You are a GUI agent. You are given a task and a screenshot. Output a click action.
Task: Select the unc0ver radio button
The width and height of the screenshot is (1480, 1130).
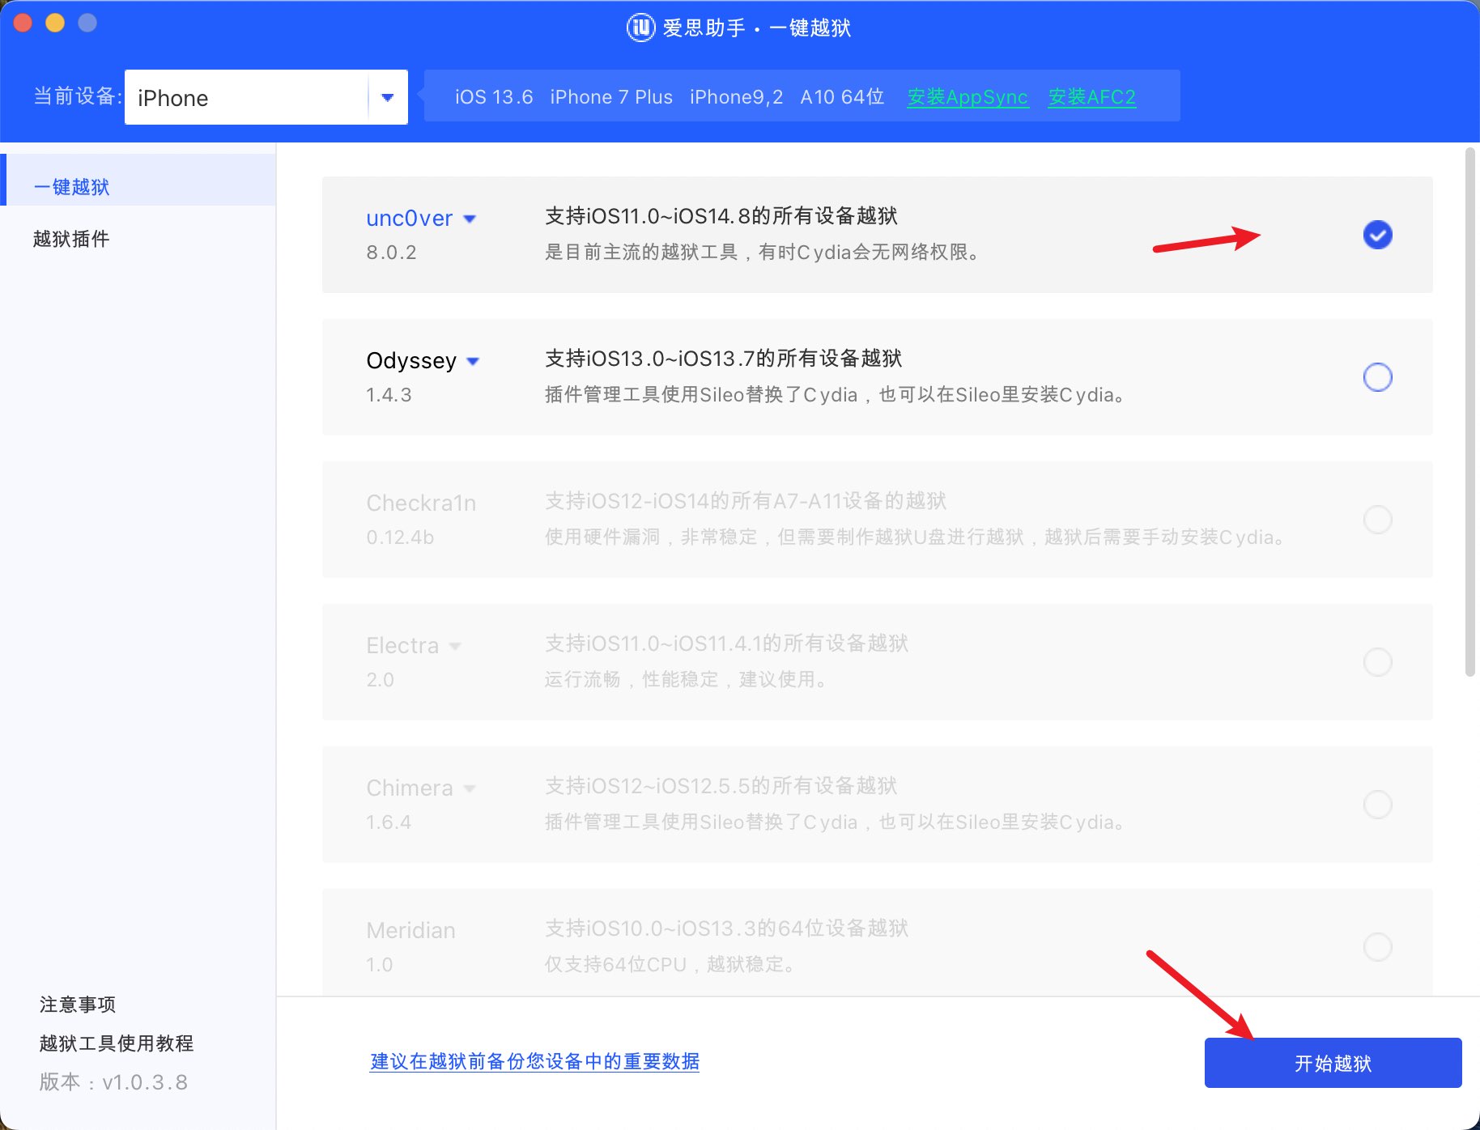[1377, 235]
